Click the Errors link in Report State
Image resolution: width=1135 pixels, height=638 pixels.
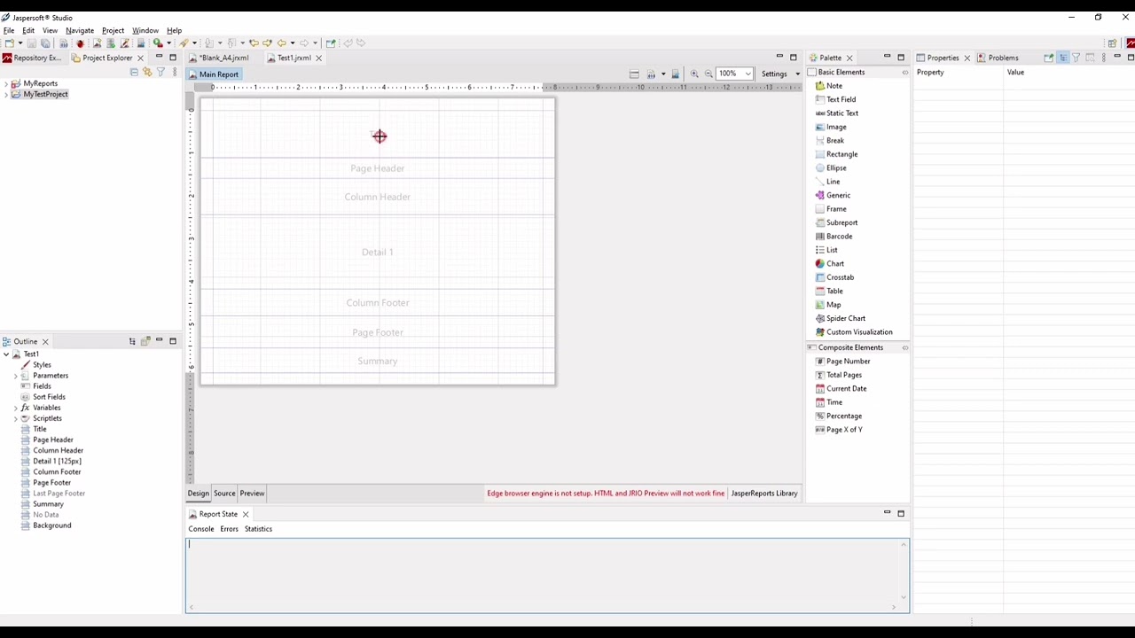[229, 529]
